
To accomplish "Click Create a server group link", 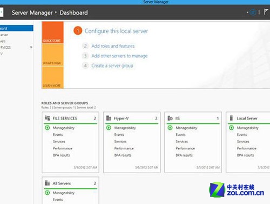I will 112,65.
